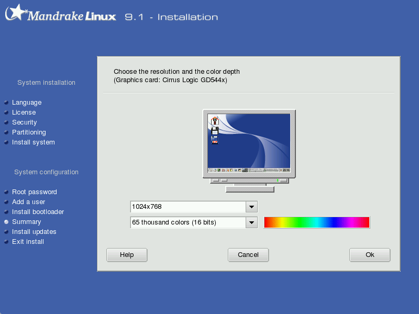Click the rainbow color depth preview bar
Screen dimensions: 419x314
pyautogui.click(x=317, y=222)
